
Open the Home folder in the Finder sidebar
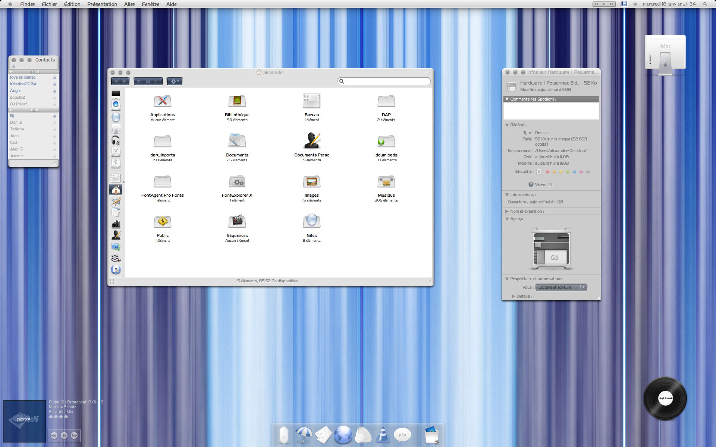116,190
